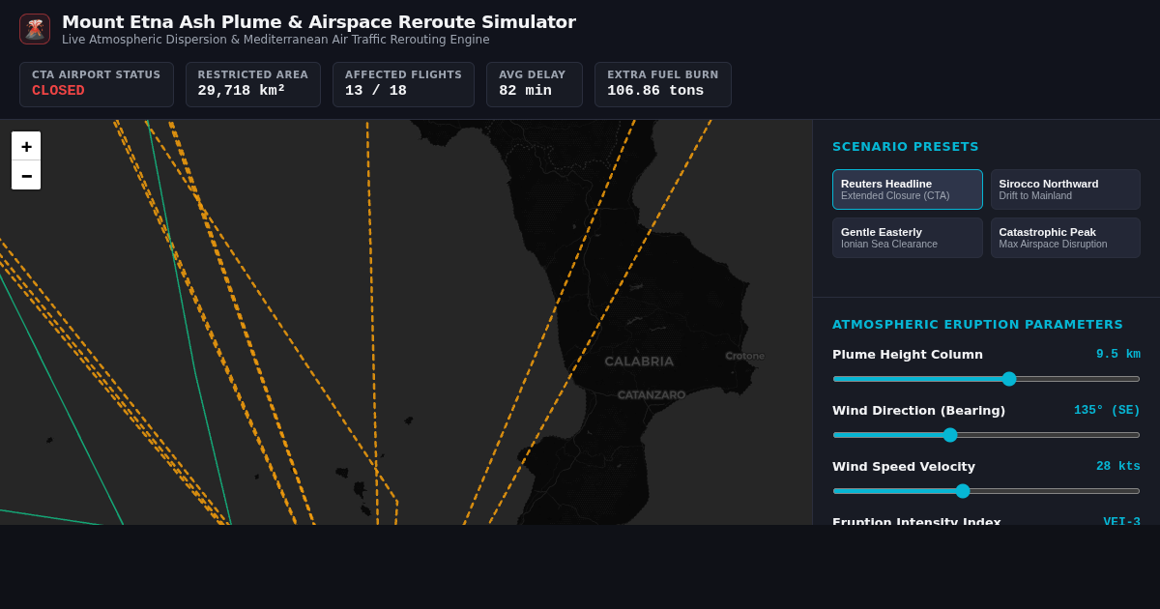Viewport: 1160px width, 609px height.
Task: Change the Wind Speed Velocity slider
Action: tap(986, 491)
